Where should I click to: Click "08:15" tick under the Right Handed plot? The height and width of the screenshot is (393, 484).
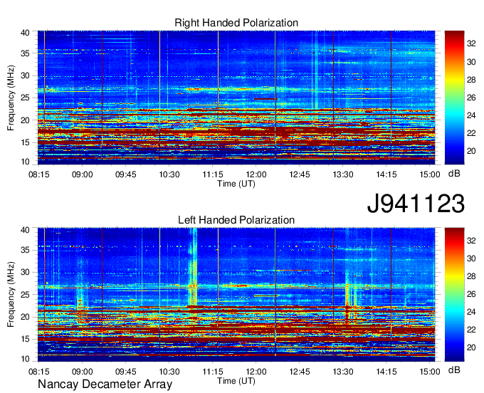click(x=39, y=174)
